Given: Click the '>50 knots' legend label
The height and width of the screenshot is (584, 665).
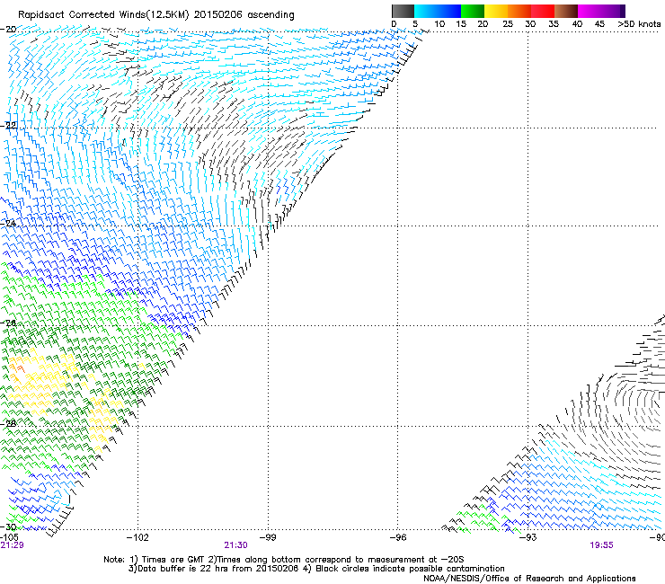Looking at the screenshot, I should (x=639, y=24).
